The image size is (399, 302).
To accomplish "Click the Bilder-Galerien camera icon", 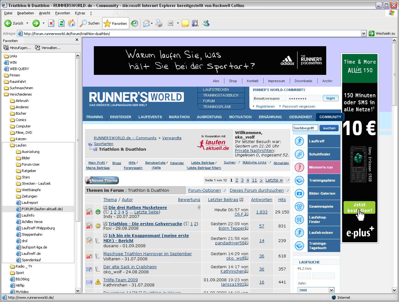I will pos(299,193).
